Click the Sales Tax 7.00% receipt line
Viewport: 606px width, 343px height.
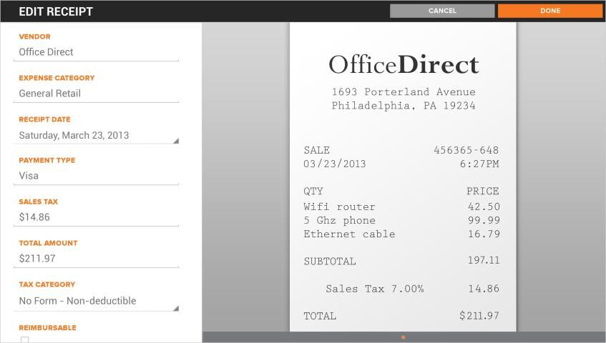375,289
